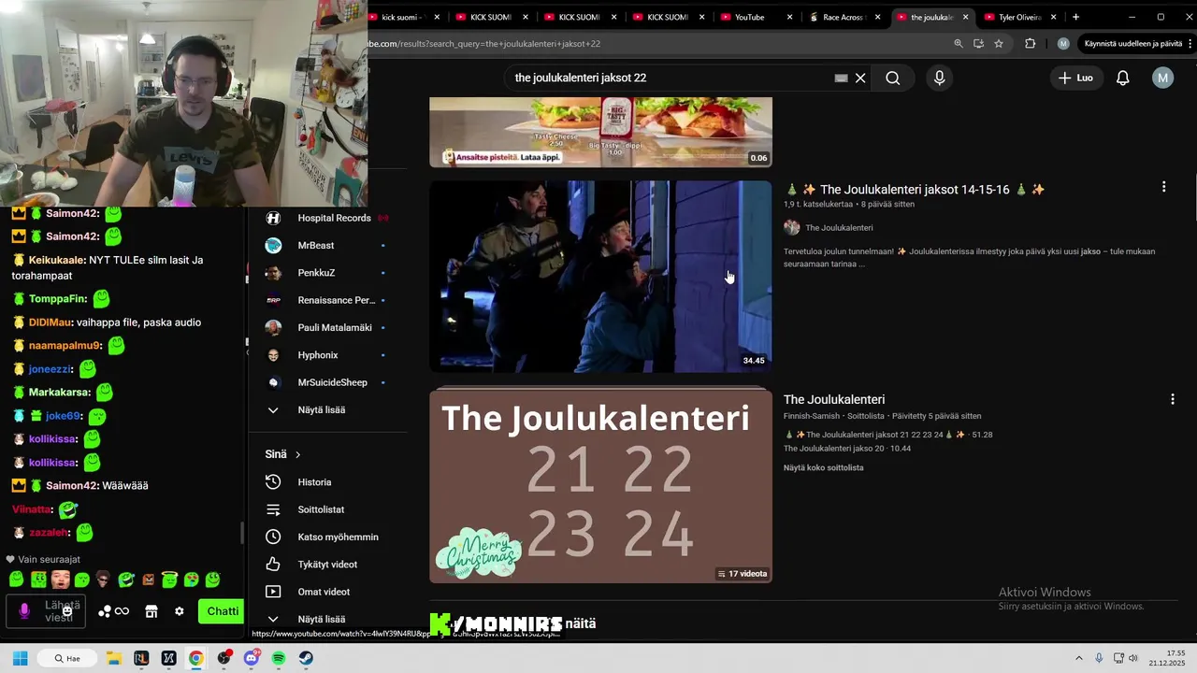
Task: Click the Luo create button
Action: 1075,78
